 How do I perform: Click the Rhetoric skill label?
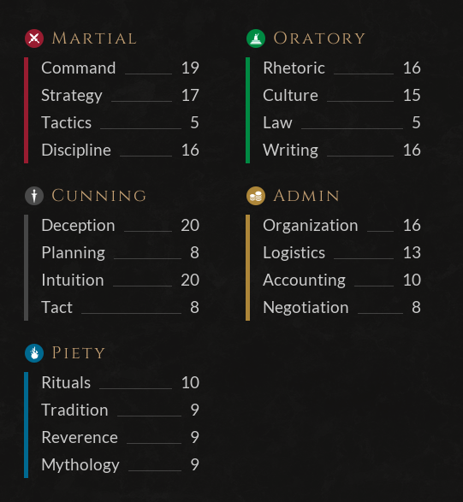[294, 68]
